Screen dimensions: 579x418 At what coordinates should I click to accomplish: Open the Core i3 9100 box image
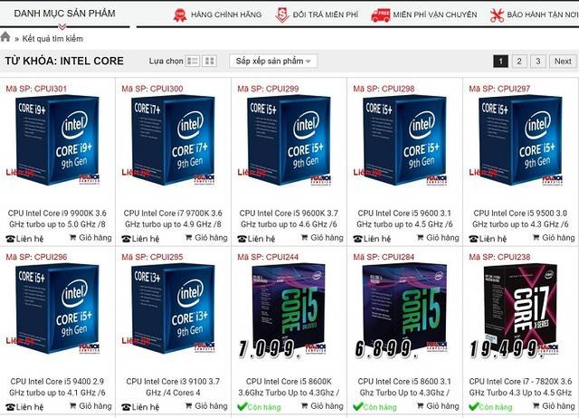pyautogui.click(x=173, y=309)
